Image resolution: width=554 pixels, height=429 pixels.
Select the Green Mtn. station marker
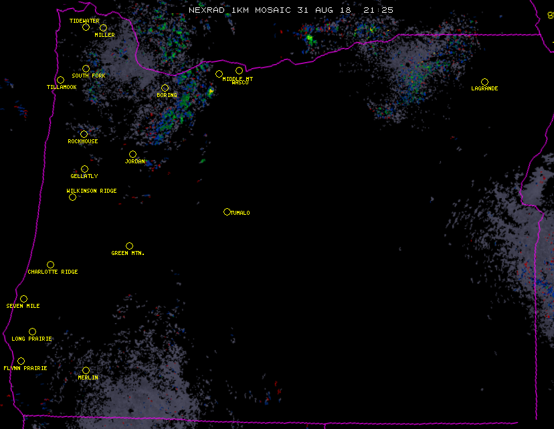tap(129, 246)
